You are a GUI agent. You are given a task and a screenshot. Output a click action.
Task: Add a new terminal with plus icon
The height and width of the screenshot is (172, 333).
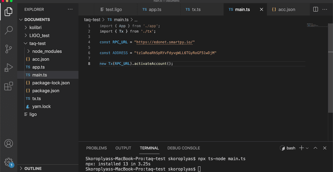point(302,148)
